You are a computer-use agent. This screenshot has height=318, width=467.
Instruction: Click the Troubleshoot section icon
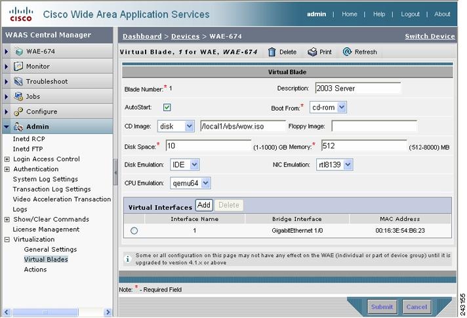(18, 81)
